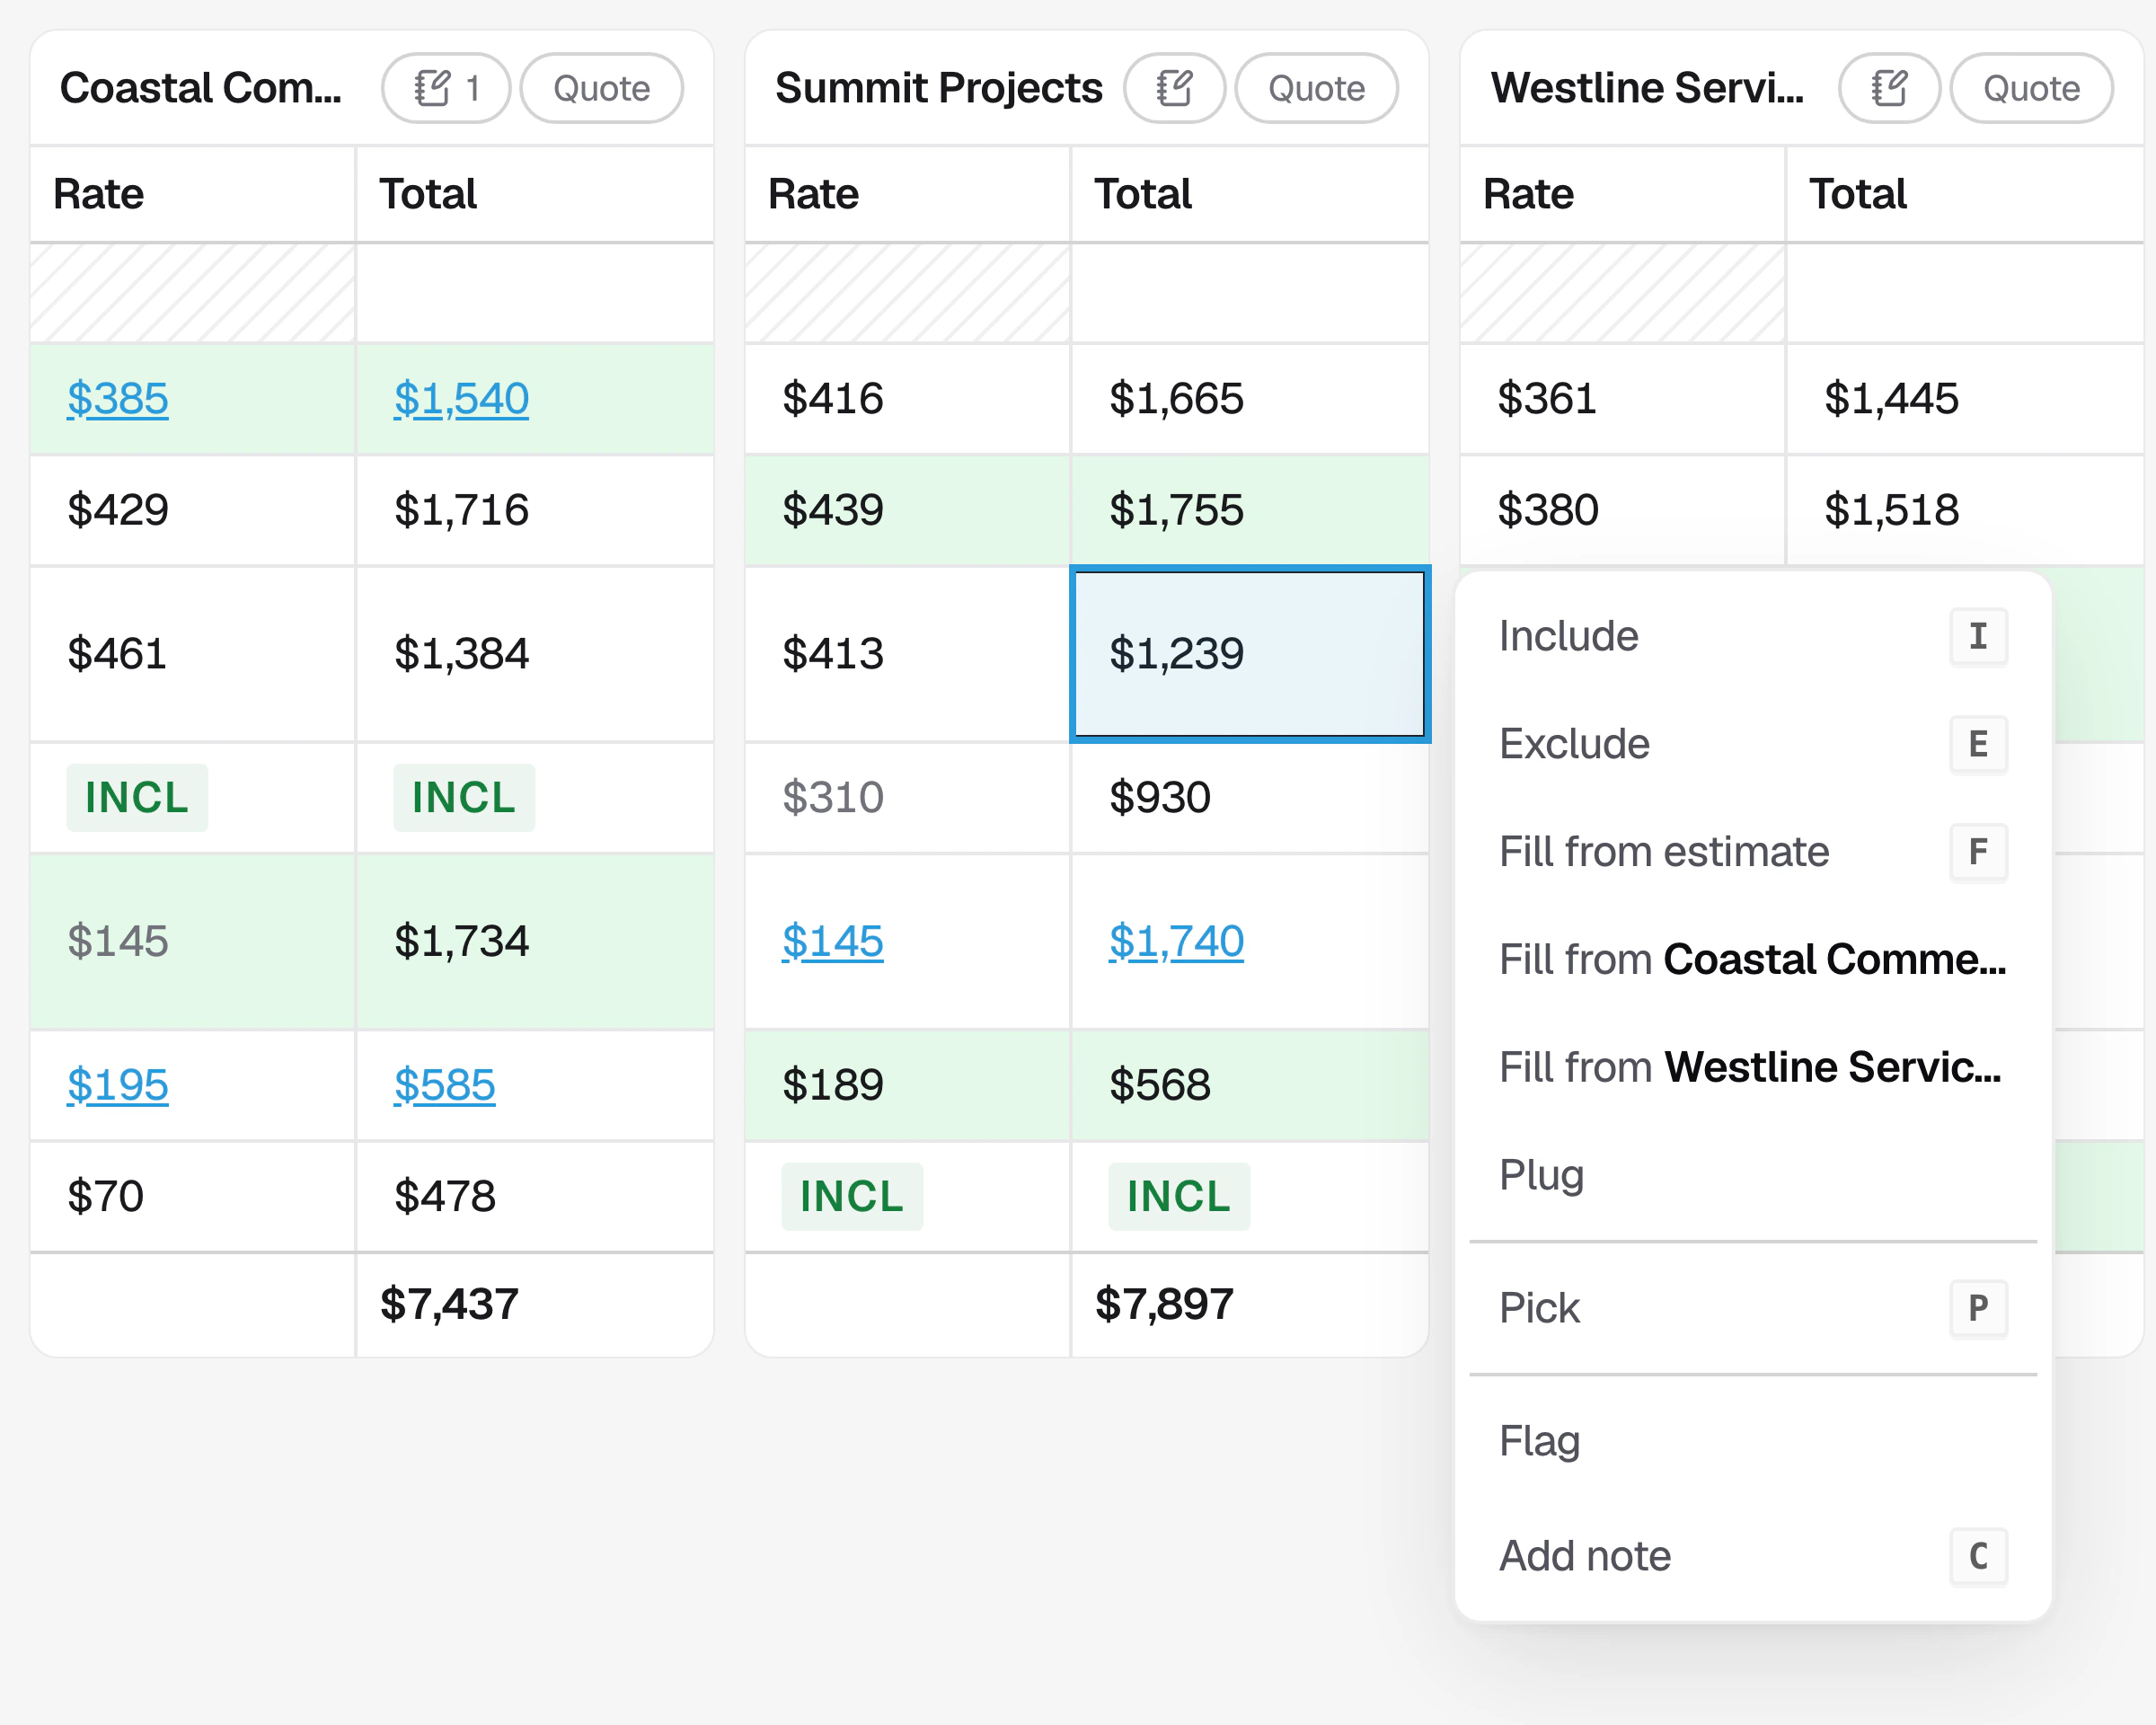Select Fill from estimate option
The width and height of the screenshot is (2156, 1725).
tap(1753, 852)
